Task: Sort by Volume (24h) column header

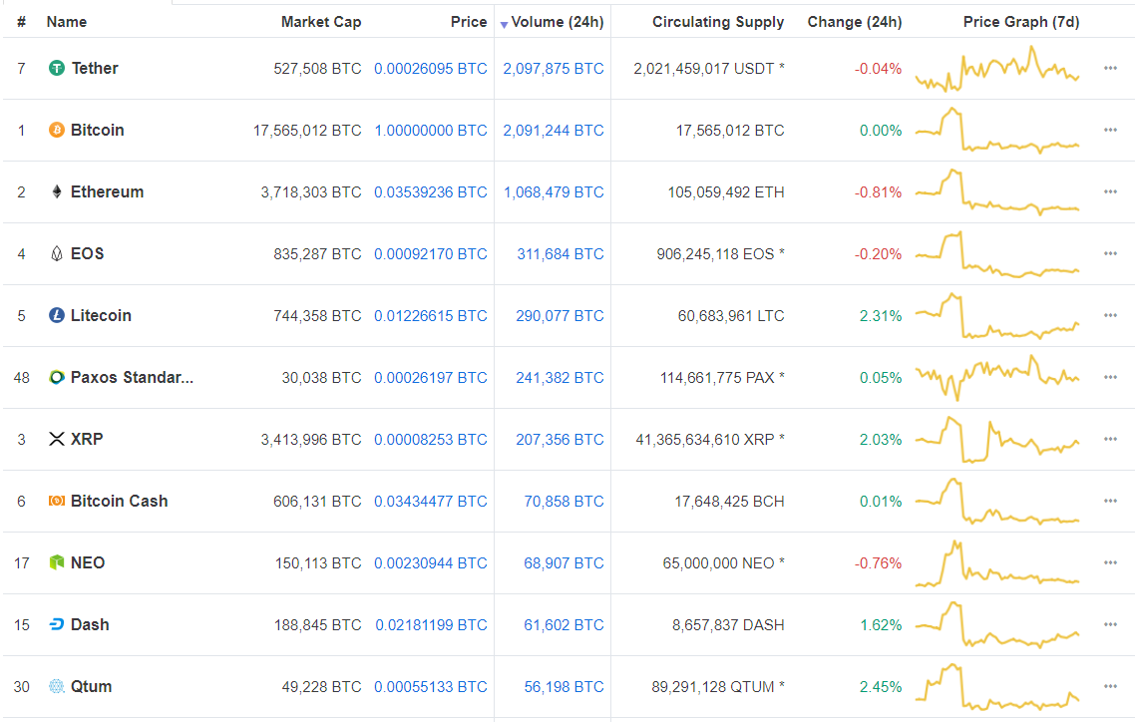Action: [x=557, y=22]
